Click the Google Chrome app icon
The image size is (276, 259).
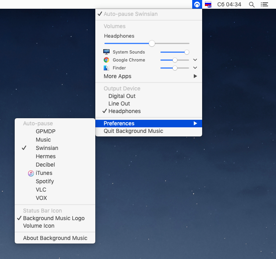coord(106,60)
